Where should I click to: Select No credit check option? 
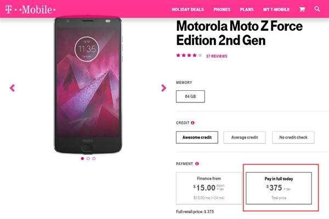coord(293,137)
